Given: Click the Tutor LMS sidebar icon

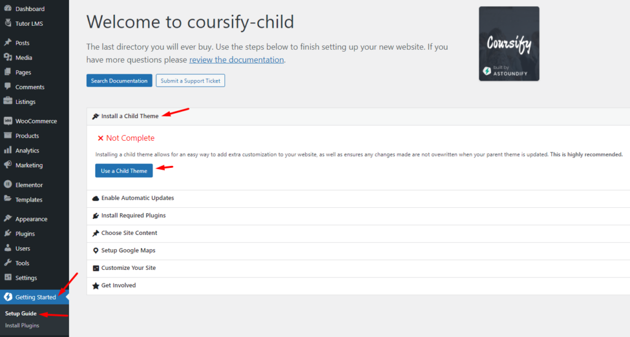Looking at the screenshot, I should pos(7,23).
